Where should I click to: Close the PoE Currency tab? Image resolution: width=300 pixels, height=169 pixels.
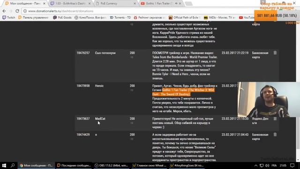click(x=135, y=3)
